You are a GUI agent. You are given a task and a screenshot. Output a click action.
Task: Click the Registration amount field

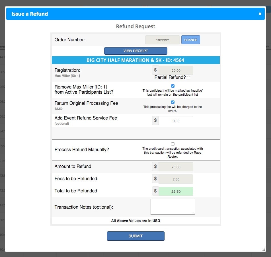[176, 70]
